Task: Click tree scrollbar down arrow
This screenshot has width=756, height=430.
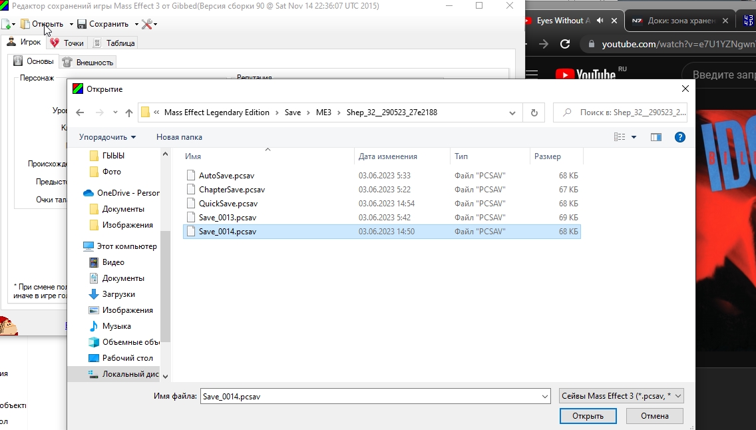Action: (165, 377)
